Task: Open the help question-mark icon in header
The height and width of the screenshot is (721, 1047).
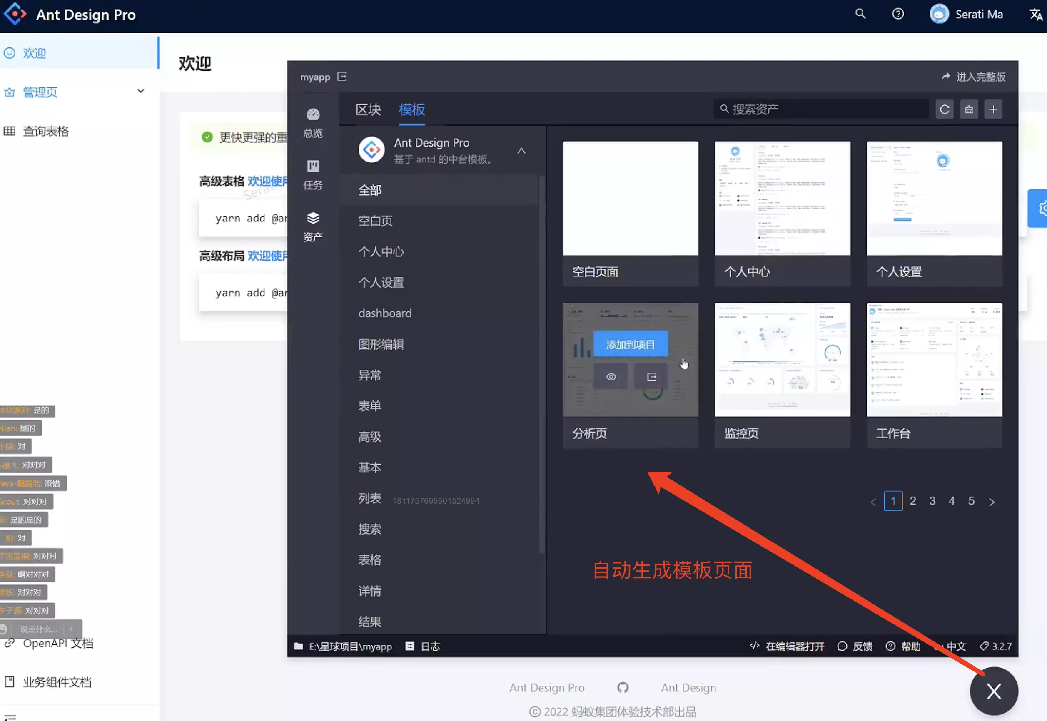Action: click(898, 14)
